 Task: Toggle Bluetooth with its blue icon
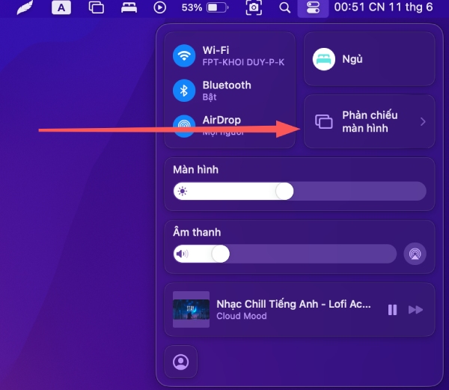point(184,91)
